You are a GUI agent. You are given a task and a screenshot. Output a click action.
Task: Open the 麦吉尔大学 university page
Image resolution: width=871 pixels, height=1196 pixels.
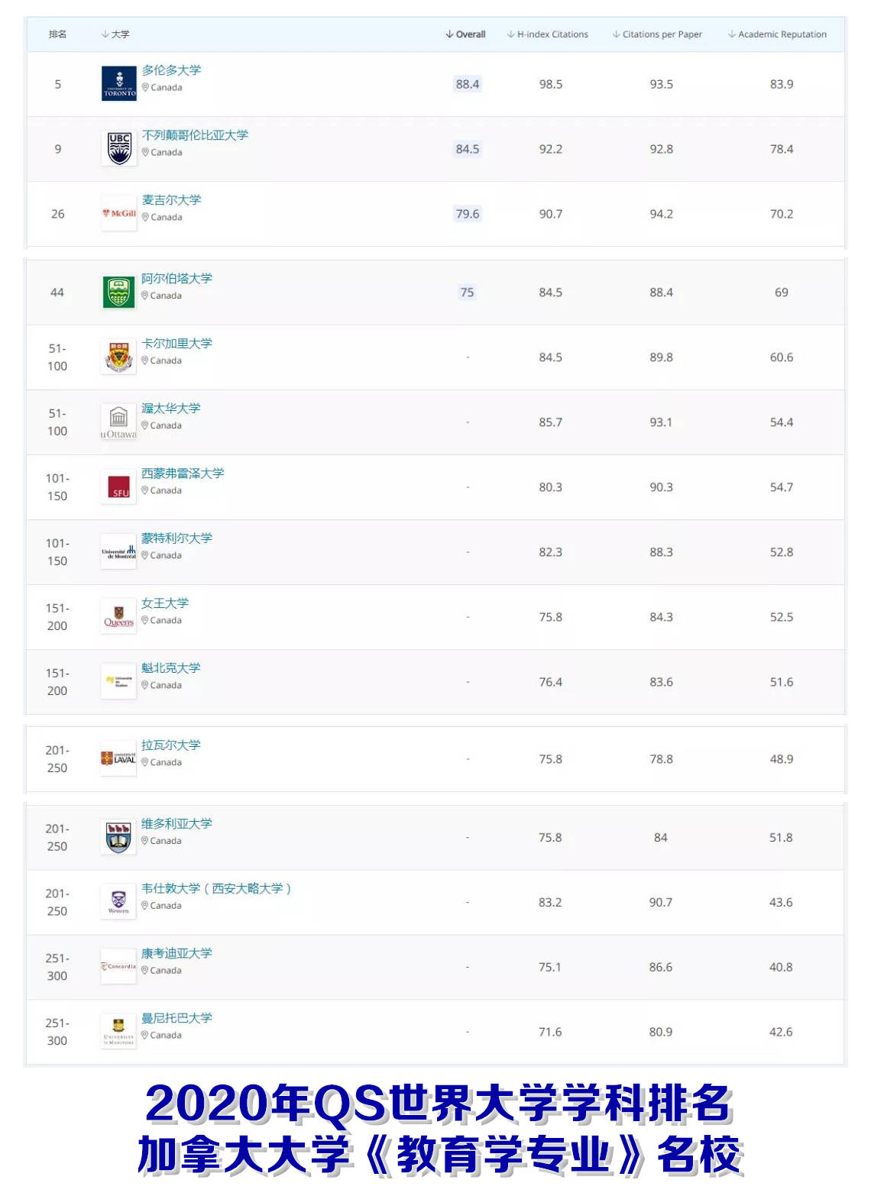coord(171,200)
